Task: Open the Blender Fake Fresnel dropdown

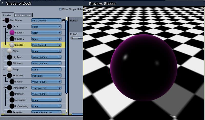Action: (x=46, y=45)
